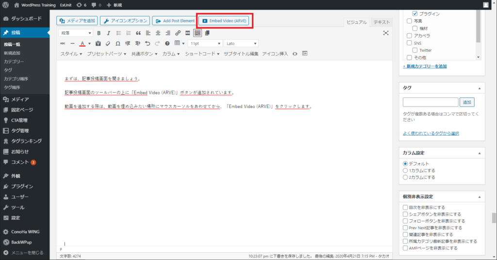Insert a special character (omega icon)
This screenshot has width=497, height=260.
117,43
